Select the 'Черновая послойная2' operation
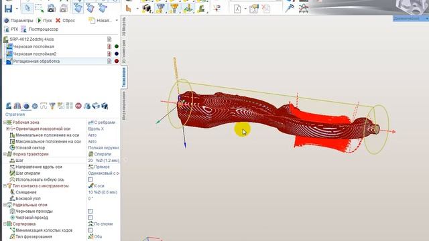429x241 pixels. click(35, 54)
